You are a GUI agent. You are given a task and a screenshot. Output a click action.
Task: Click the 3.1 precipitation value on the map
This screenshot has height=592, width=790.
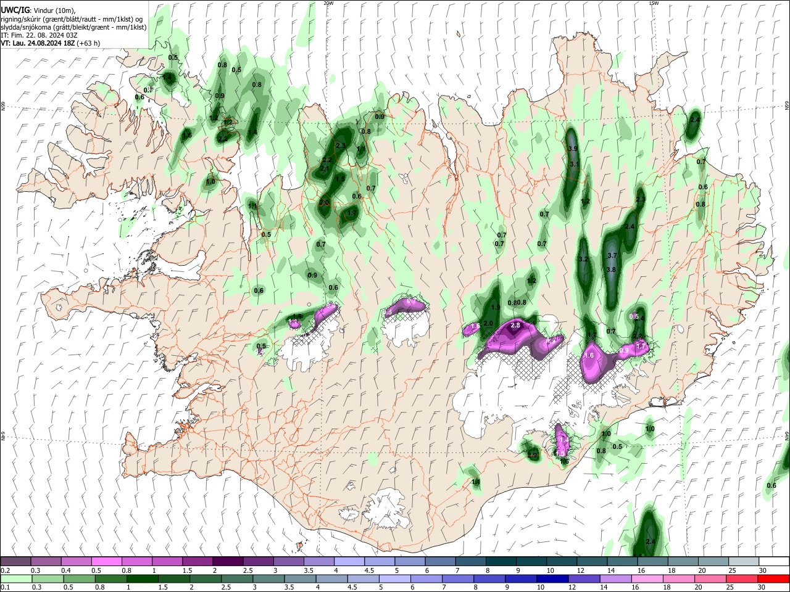[574, 164]
